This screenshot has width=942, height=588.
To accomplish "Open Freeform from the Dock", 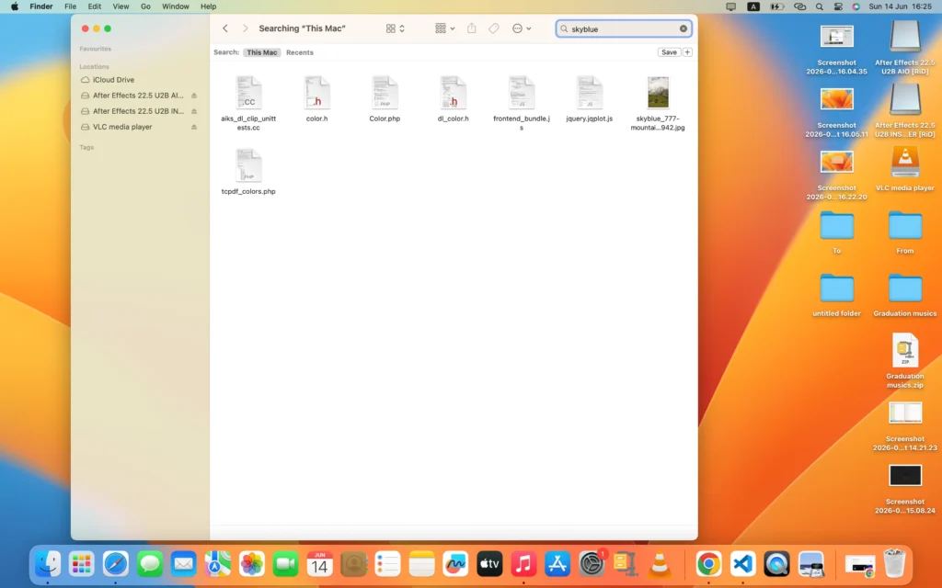I will 455,564.
